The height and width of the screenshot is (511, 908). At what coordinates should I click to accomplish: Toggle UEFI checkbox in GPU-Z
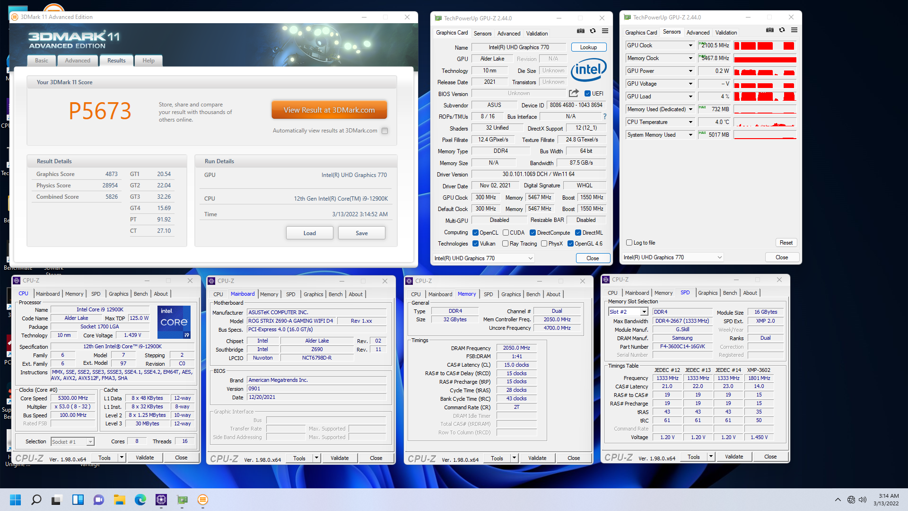(x=587, y=94)
